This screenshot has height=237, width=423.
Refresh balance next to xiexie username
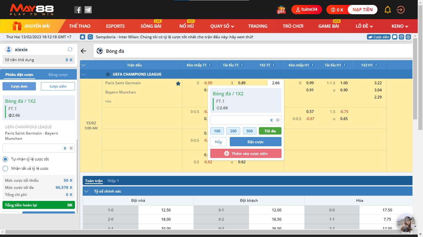click(x=70, y=49)
